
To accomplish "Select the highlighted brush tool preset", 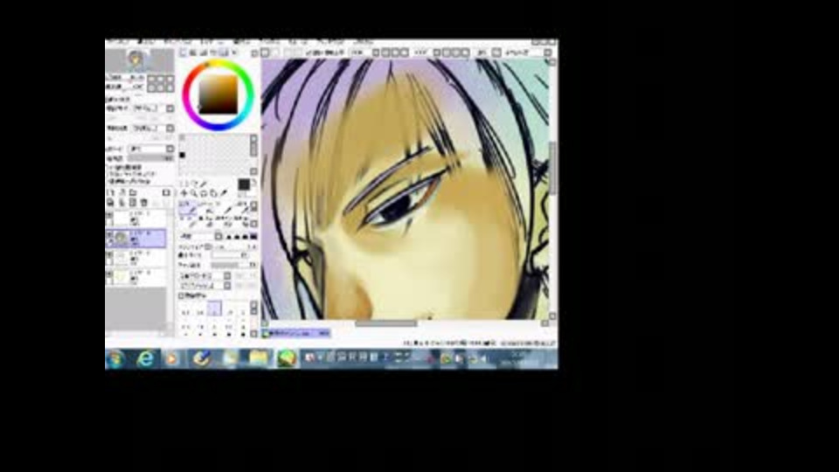I will coord(187,208).
